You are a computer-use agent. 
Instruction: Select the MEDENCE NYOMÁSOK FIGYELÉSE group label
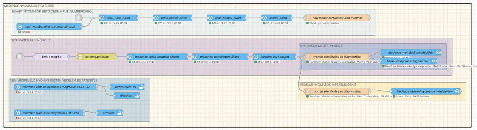click(29, 6)
